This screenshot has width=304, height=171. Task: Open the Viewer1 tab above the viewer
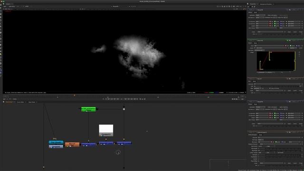tap(8, 4)
